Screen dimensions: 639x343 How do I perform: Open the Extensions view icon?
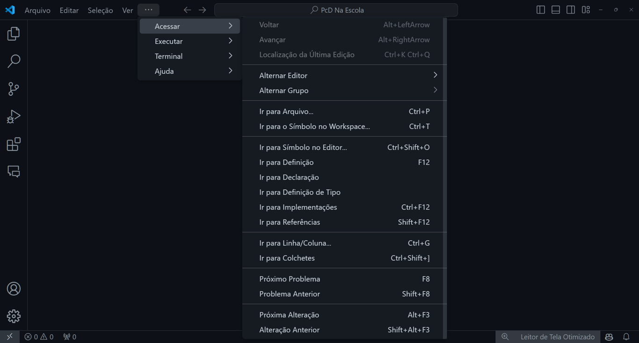[x=14, y=144]
